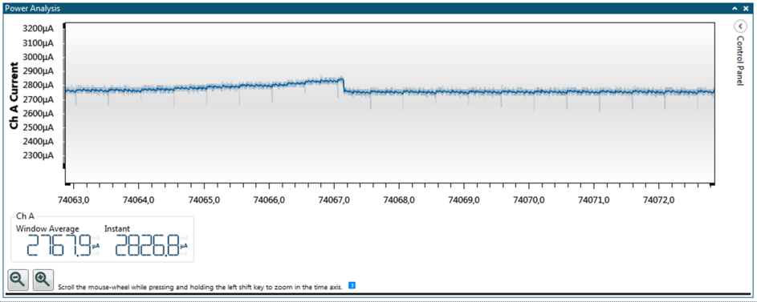The height and width of the screenshot is (302, 757).
Task: Click the 74063,0 time axis label
Action: point(73,199)
